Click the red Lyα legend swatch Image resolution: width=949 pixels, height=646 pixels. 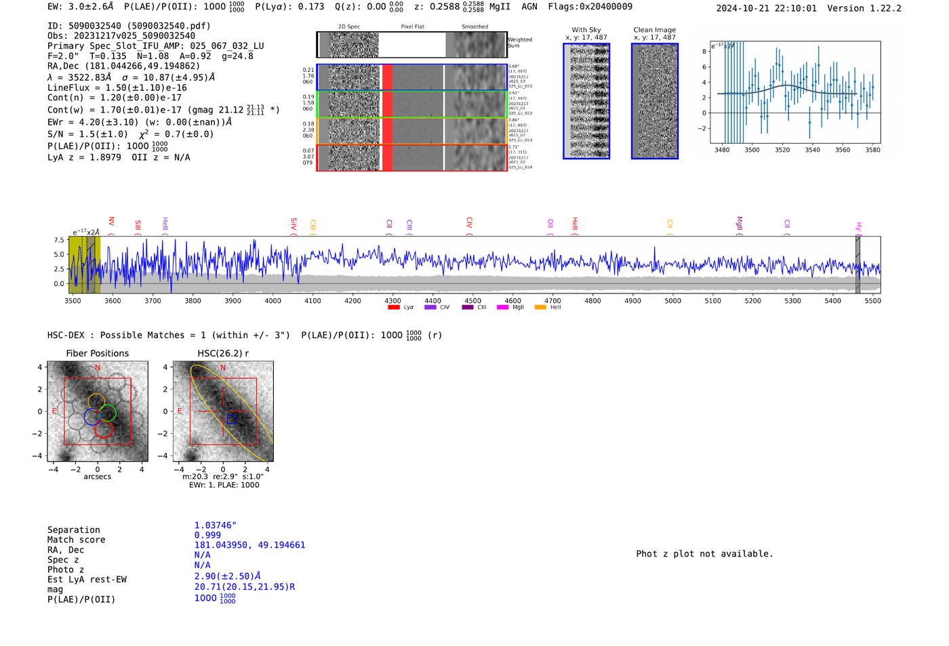point(393,308)
